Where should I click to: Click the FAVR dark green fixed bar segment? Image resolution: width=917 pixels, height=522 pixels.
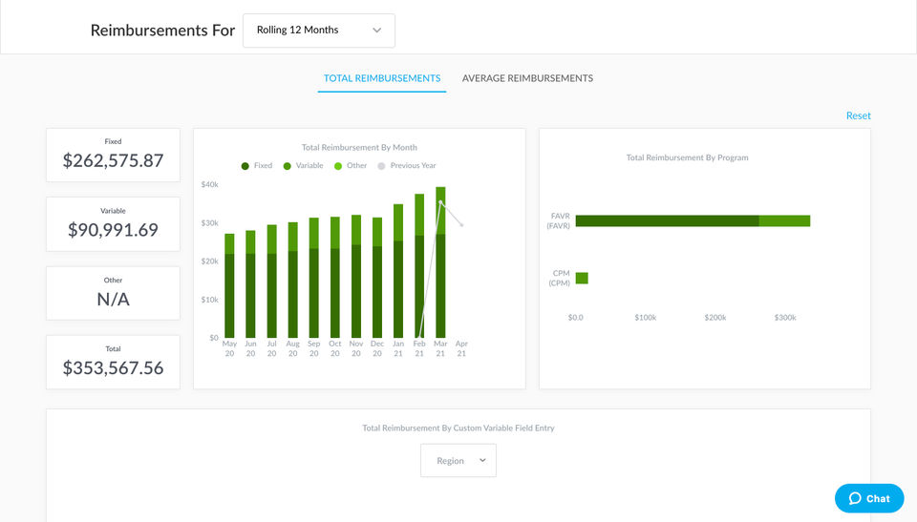[x=667, y=221]
